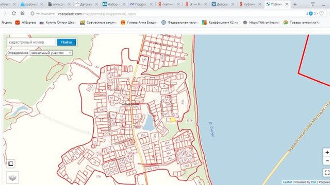Open the AliExpress bookmark
The image size is (330, 185).
click(x=26, y=23)
